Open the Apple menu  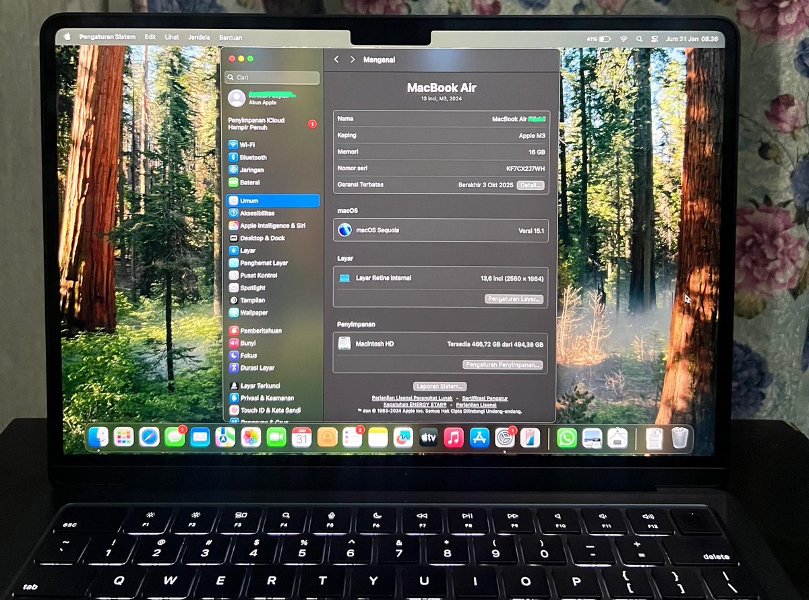coord(67,37)
